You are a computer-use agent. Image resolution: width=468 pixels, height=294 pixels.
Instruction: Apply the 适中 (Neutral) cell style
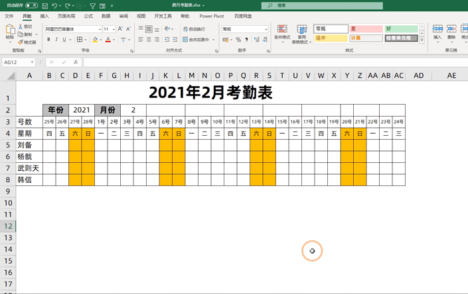331,38
